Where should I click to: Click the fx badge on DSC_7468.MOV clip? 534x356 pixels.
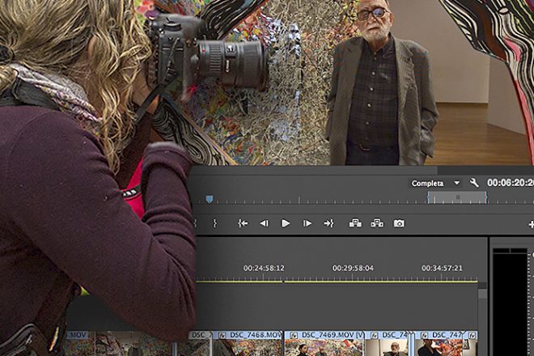click(x=222, y=336)
